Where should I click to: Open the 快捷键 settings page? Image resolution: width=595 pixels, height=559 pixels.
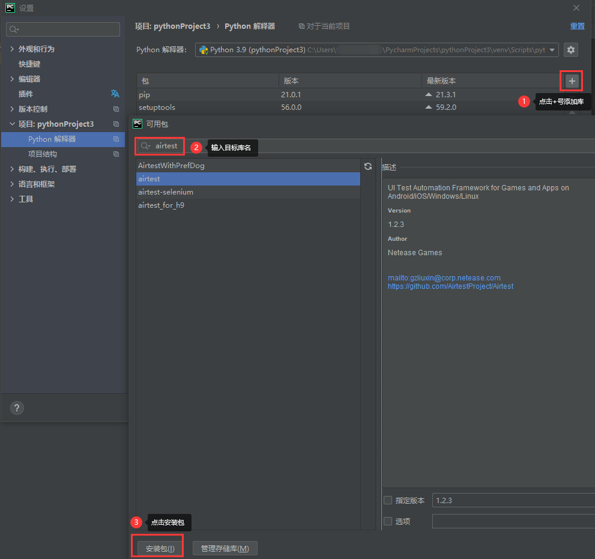coord(29,64)
